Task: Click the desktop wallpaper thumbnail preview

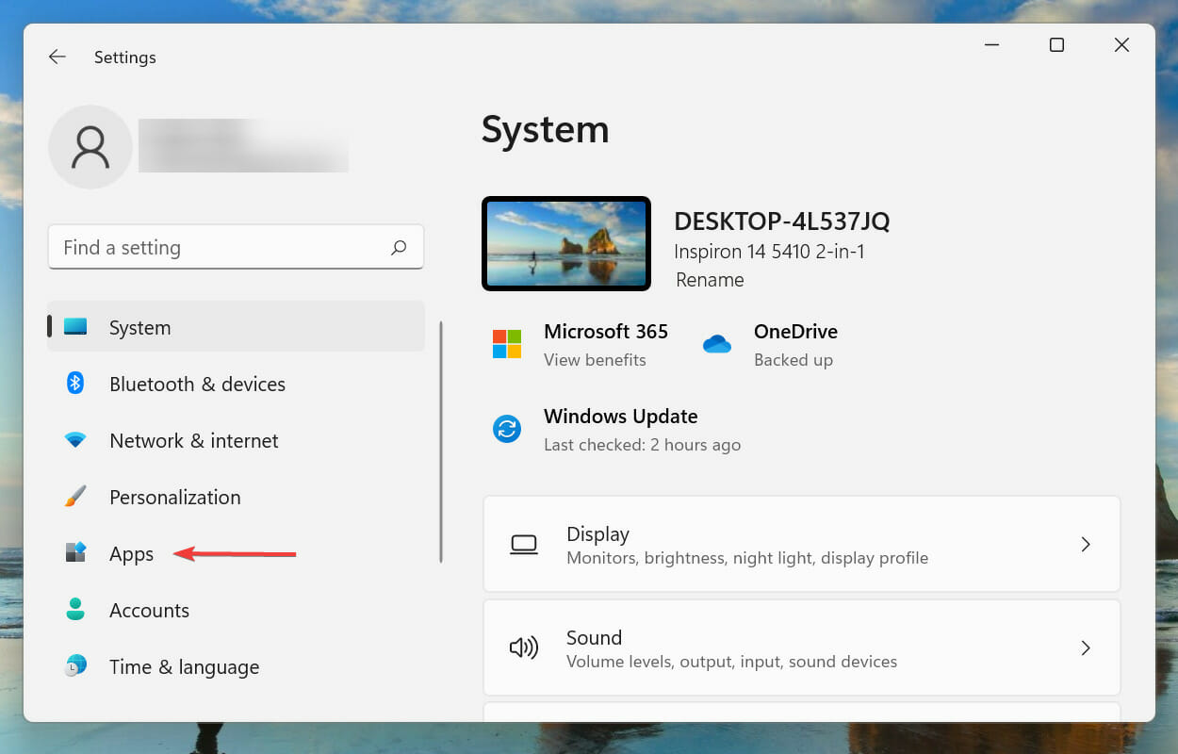Action: click(x=566, y=244)
